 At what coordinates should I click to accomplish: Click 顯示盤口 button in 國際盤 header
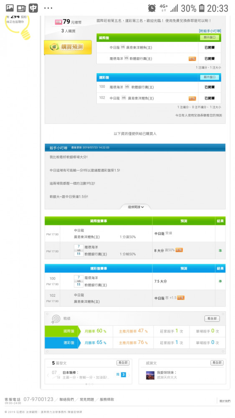[x=210, y=38]
